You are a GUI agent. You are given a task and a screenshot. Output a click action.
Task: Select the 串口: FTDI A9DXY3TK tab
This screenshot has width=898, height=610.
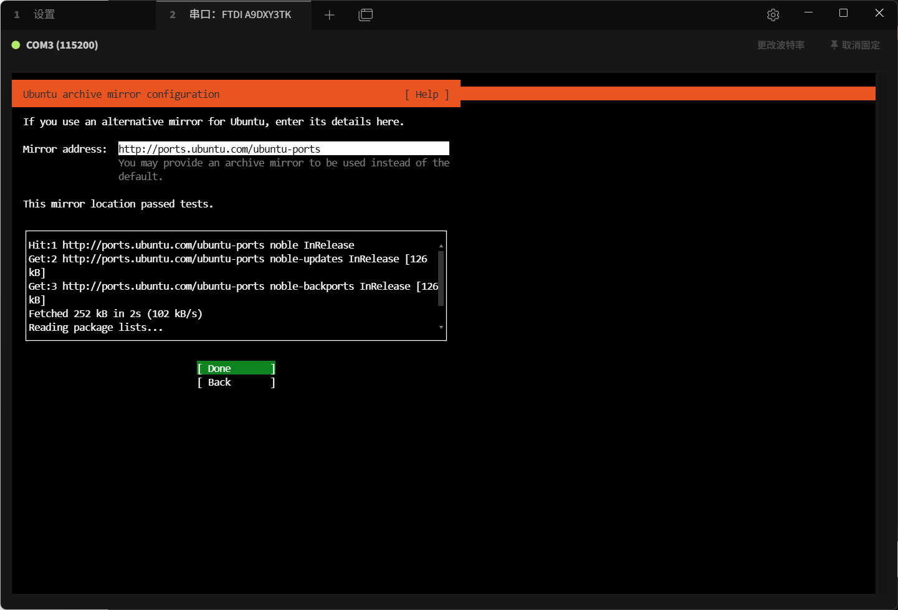pyautogui.click(x=240, y=14)
